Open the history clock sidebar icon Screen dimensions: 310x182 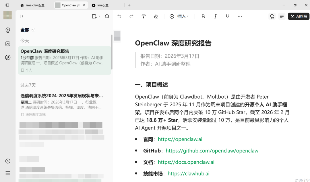[8, 161]
